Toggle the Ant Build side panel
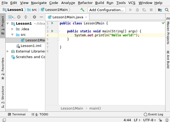This screenshot has width=170, height=122. (168, 59)
